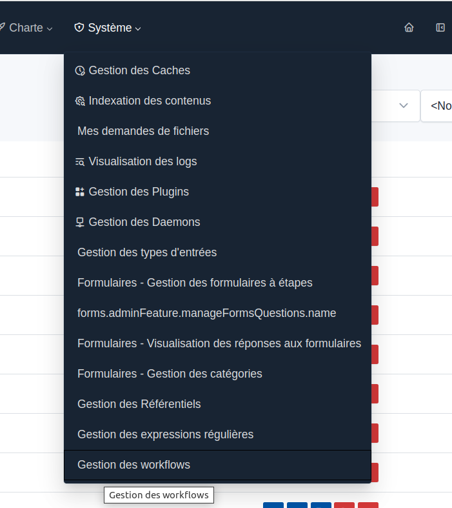Select Gestion des workflows menu entry

coord(133,465)
